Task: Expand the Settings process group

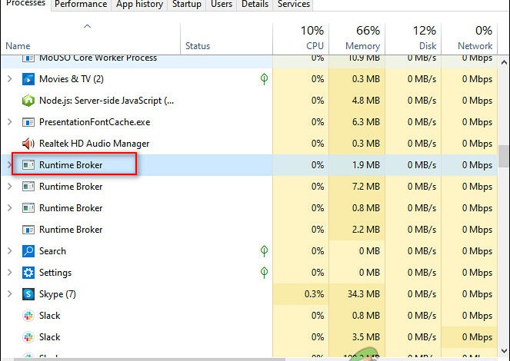Action: click(9, 273)
